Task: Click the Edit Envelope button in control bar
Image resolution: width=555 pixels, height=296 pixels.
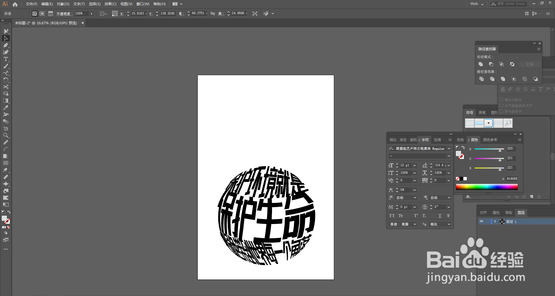Action: pos(35,14)
